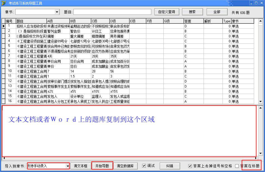Click the 纠错 error correction button
The width and height of the screenshot is (265, 172).
(x=169, y=166)
